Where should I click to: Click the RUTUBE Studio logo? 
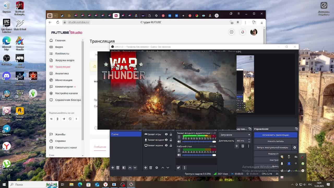[x=67, y=32]
